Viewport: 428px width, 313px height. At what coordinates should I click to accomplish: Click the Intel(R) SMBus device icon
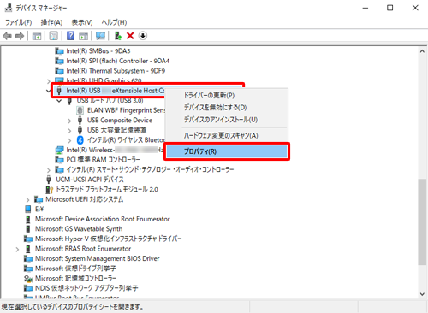(x=59, y=51)
